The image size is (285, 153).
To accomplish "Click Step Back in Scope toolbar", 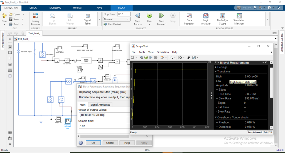I will point(141,57).
